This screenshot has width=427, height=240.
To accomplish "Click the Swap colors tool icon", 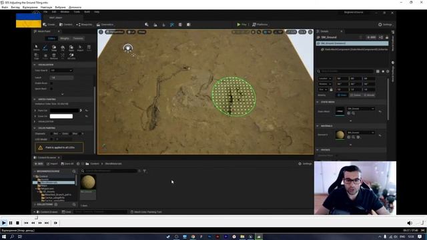I will (x=54, y=48).
